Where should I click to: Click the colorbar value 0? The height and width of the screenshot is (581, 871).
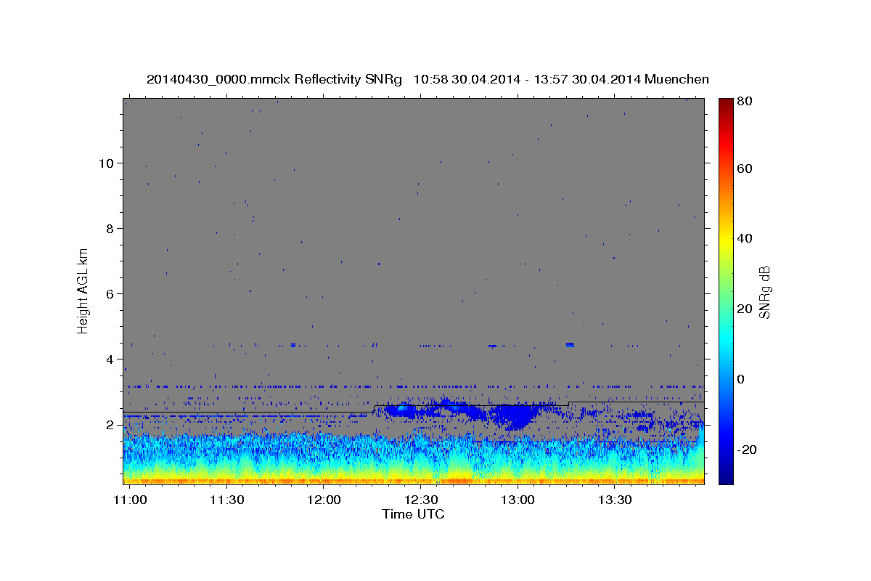coord(741,379)
